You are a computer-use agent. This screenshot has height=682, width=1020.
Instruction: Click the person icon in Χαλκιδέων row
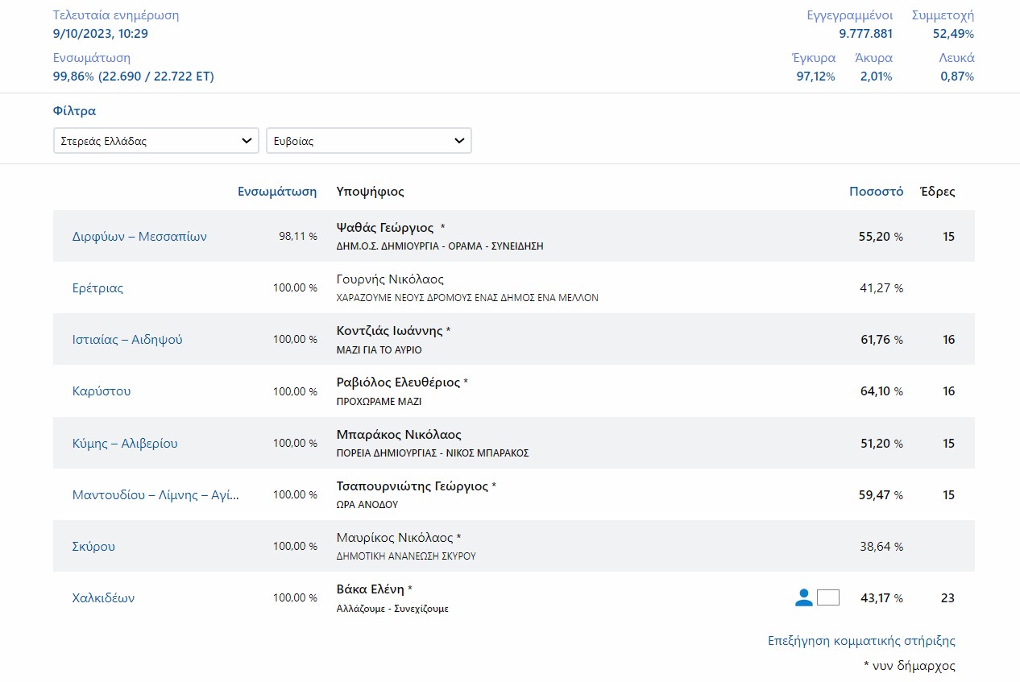803,597
